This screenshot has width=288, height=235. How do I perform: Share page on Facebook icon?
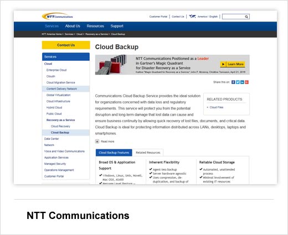[x=233, y=82]
